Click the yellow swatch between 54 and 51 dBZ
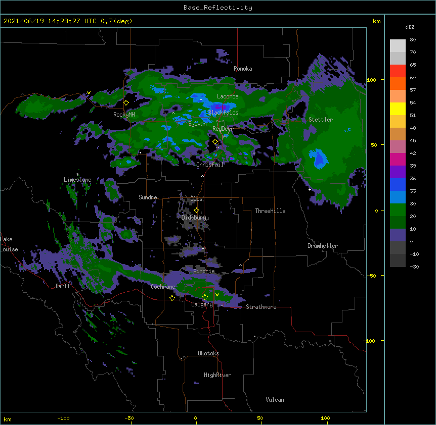The height and width of the screenshot is (425, 436). click(398, 109)
